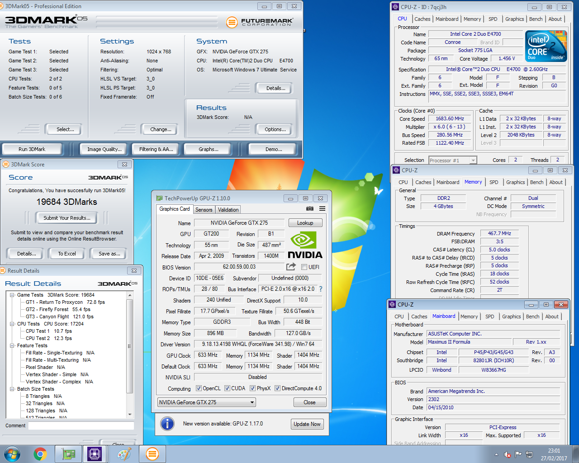Switch to the Sensors tab in GPU-Z
Screen dimensions: 579x463
204,210
